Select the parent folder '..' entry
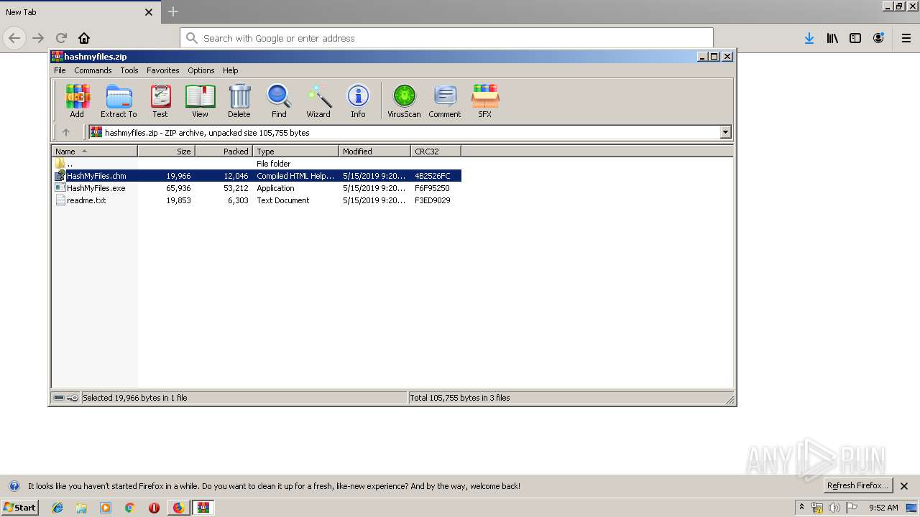 click(x=257, y=164)
